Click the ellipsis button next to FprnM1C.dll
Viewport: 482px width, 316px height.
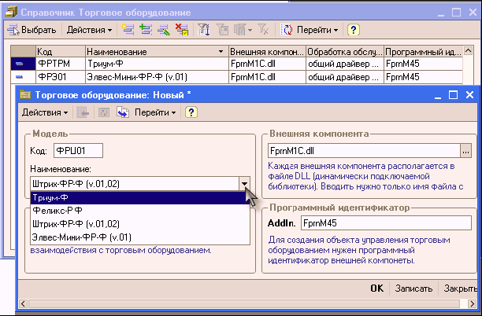tap(465, 150)
